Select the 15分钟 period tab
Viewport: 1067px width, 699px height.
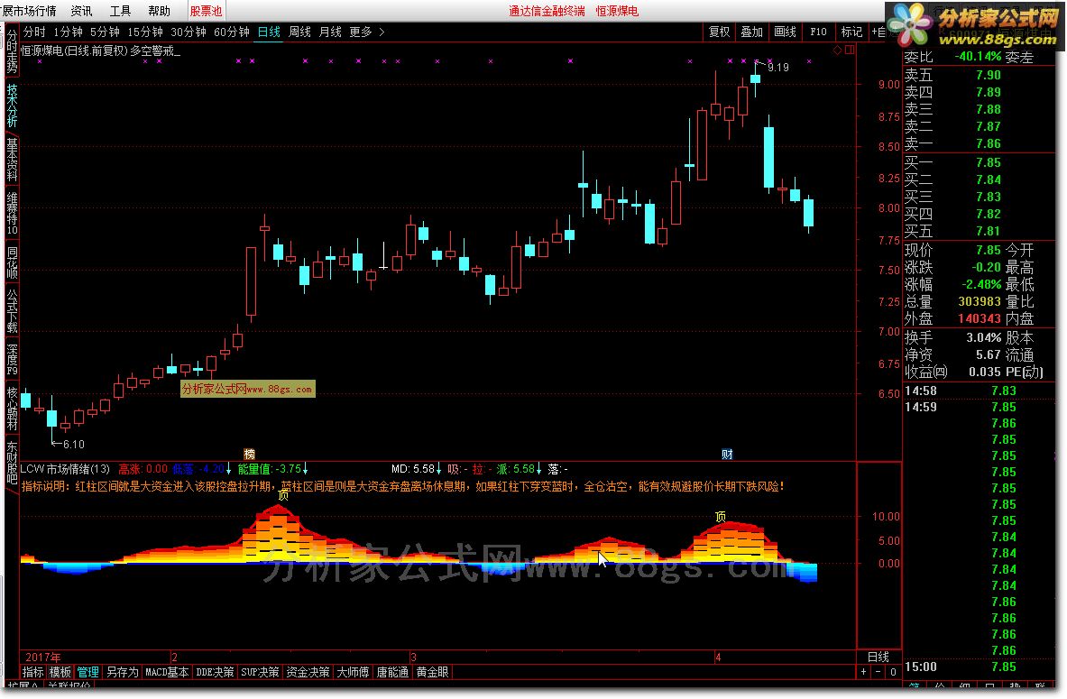click(x=145, y=32)
